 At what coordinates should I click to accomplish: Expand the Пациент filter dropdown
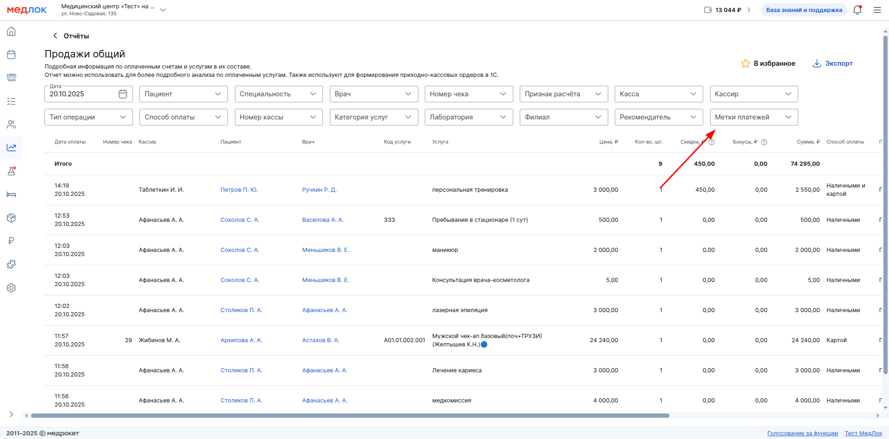click(x=183, y=94)
